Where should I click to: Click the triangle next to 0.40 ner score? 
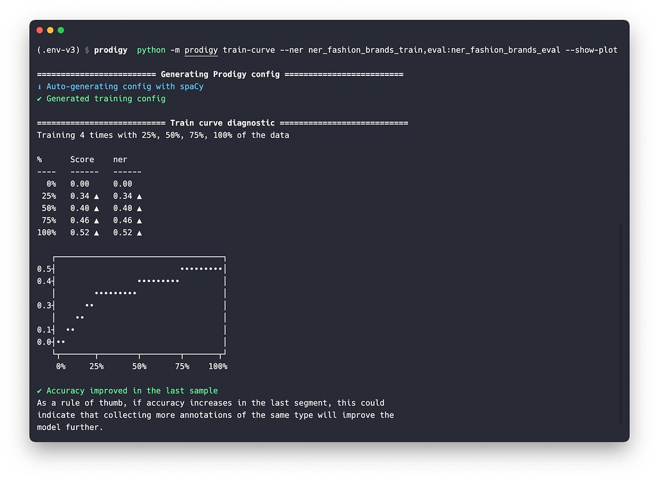(x=139, y=208)
